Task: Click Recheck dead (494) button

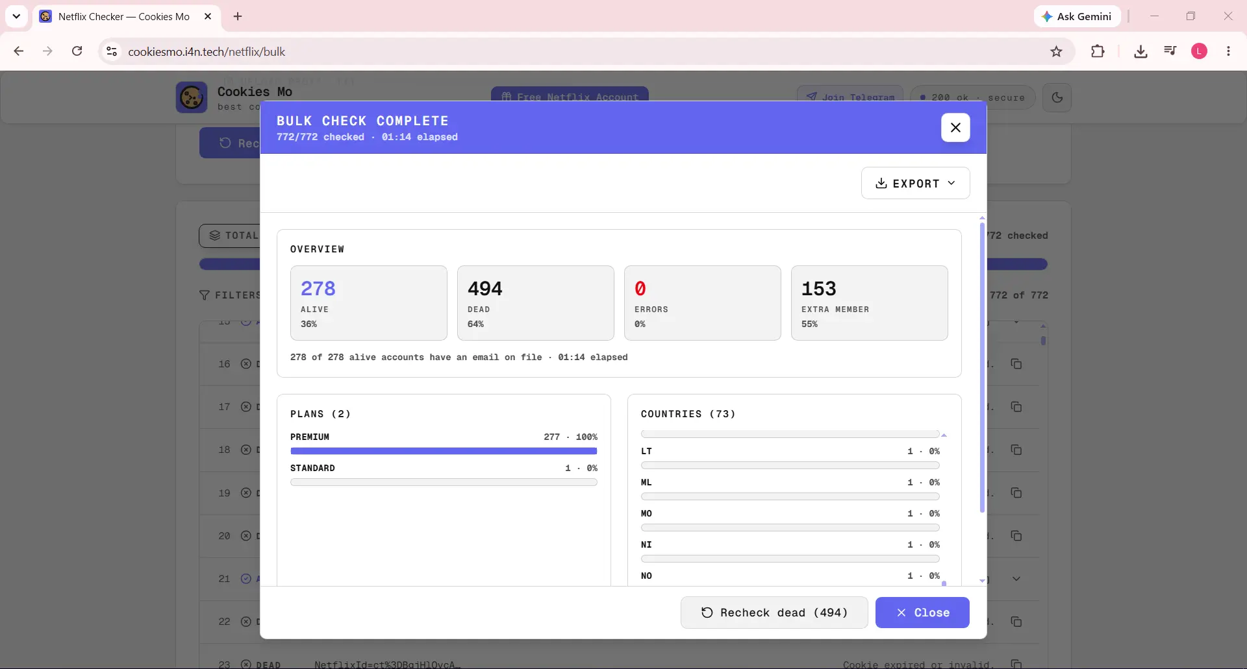Action: tap(774, 613)
